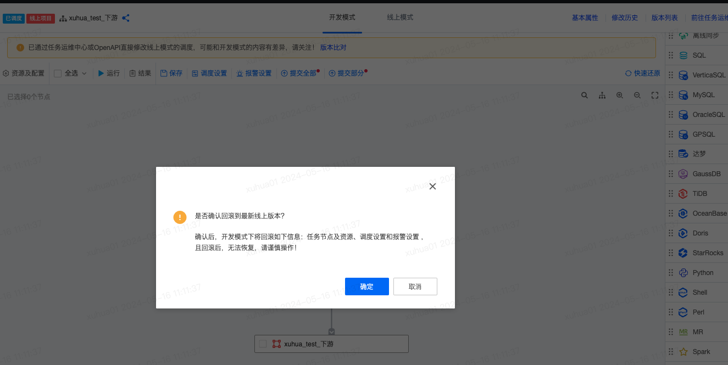Select the Perl node type

[x=697, y=312]
